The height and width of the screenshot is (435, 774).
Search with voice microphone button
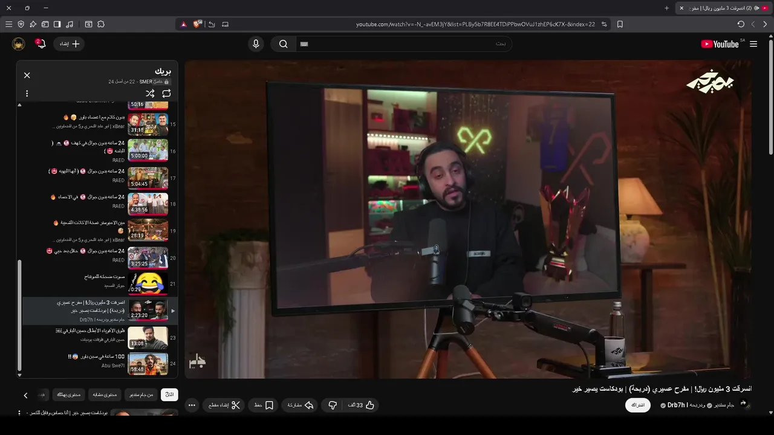256,43
